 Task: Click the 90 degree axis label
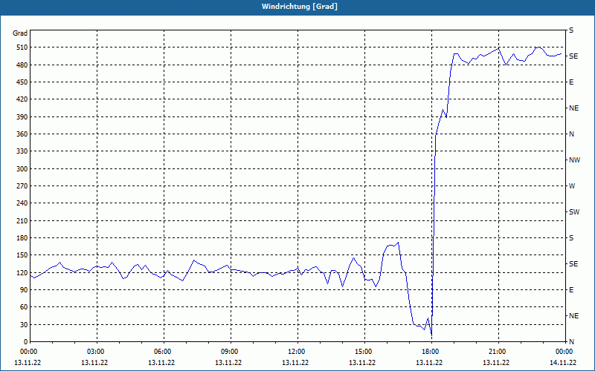point(24,290)
